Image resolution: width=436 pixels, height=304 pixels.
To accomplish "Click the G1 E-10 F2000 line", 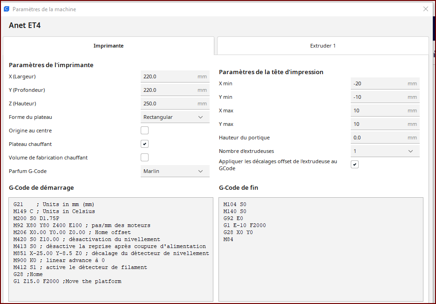I will coord(245,225).
